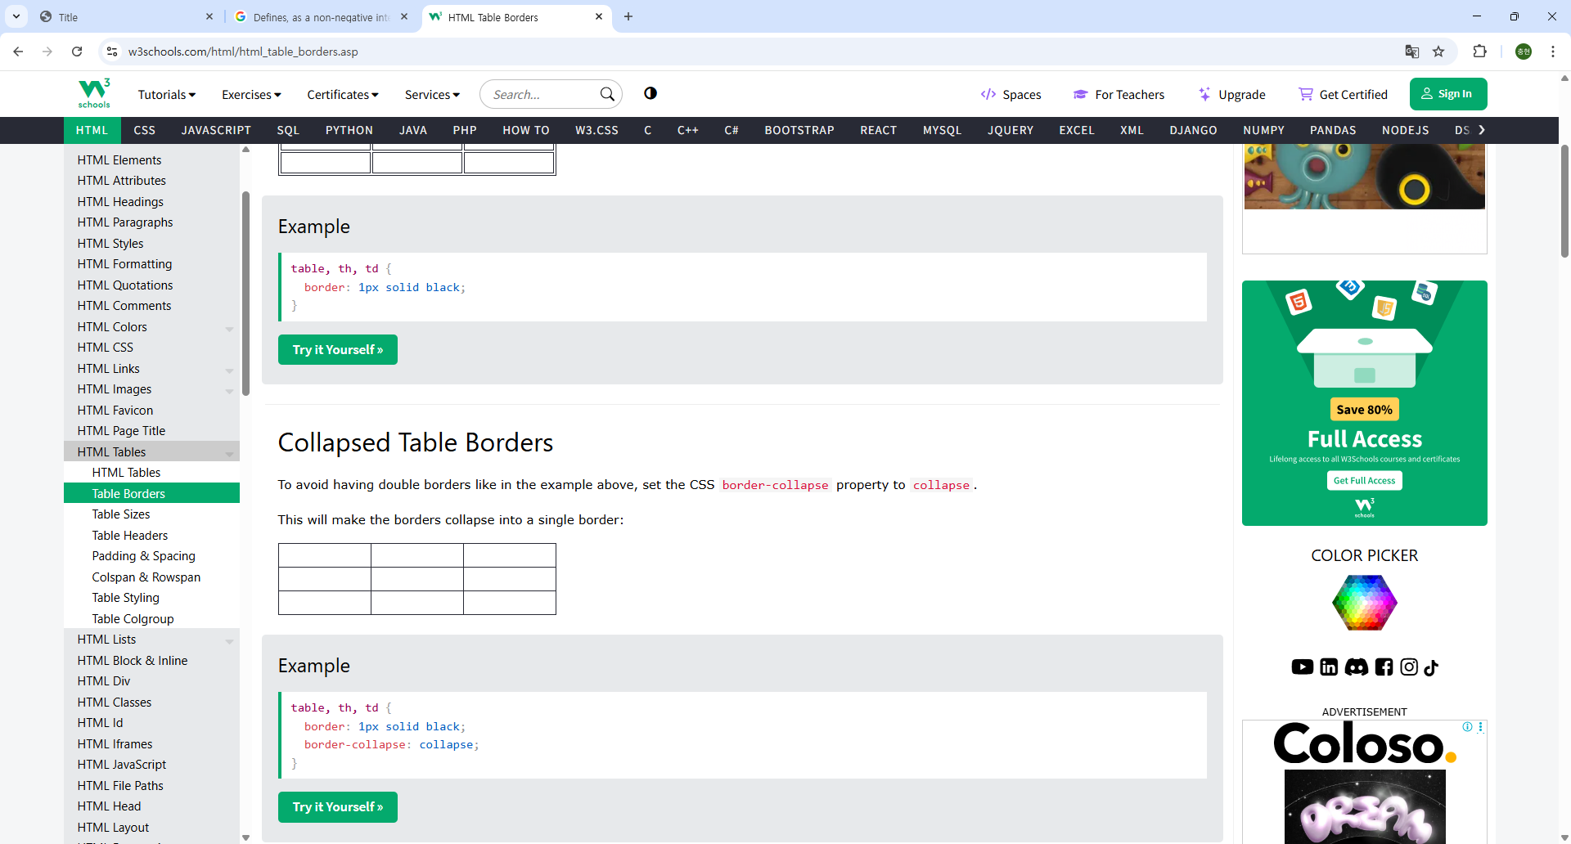The height and width of the screenshot is (844, 1571).
Task: Open the Services dropdown
Action: 432,94
